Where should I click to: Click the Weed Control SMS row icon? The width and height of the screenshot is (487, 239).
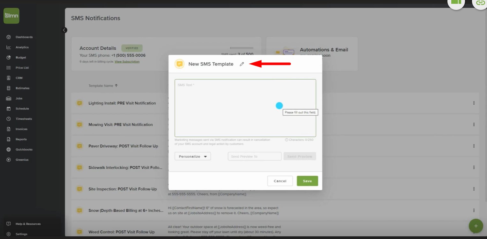(79, 232)
